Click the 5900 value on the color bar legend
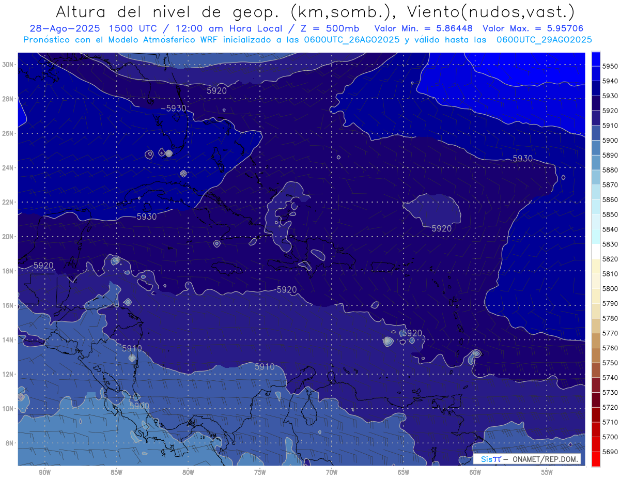The image size is (620, 479). tap(610, 141)
